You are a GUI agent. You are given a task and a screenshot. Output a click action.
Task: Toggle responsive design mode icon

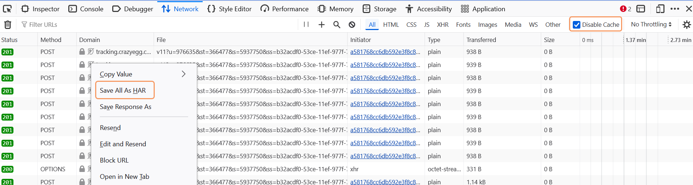point(660,9)
